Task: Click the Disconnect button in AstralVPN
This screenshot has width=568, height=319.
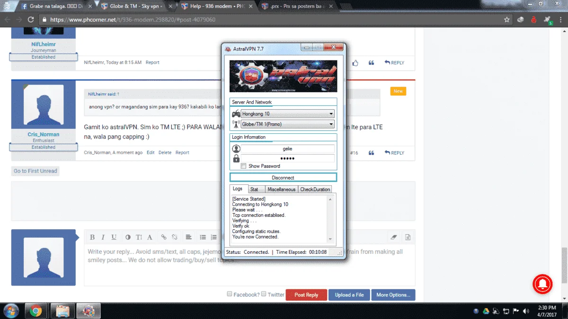Action: (x=283, y=178)
